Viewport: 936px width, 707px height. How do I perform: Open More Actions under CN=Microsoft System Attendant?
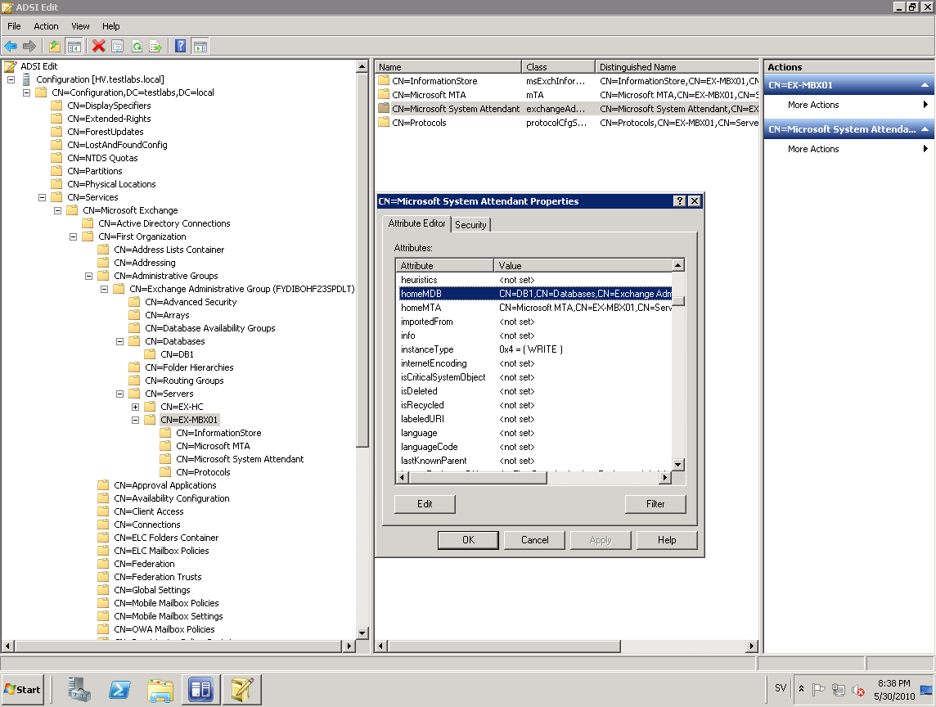click(x=848, y=149)
